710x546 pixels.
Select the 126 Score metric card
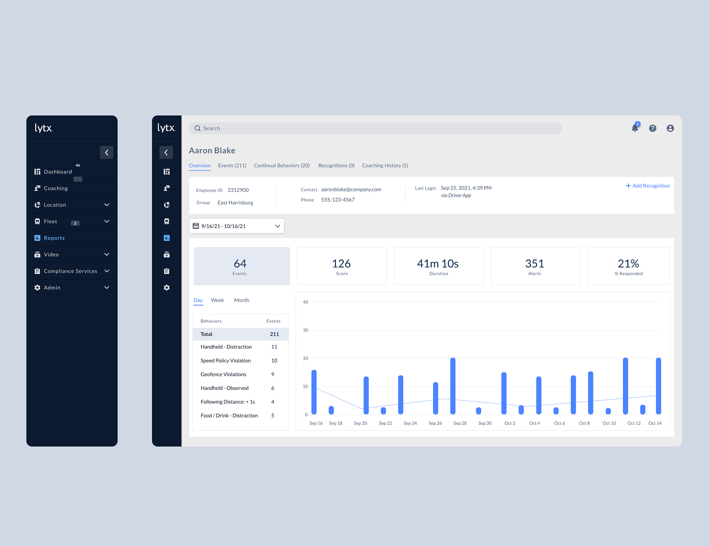[342, 266]
